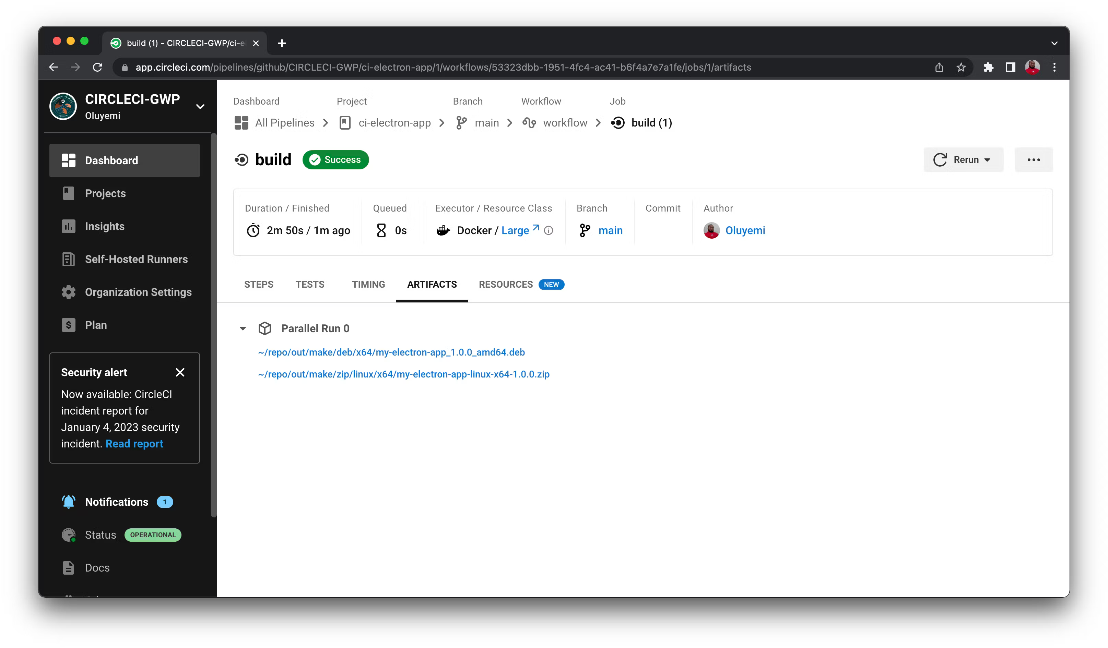
Task: Click the Organization Settings gear icon
Action: click(68, 291)
